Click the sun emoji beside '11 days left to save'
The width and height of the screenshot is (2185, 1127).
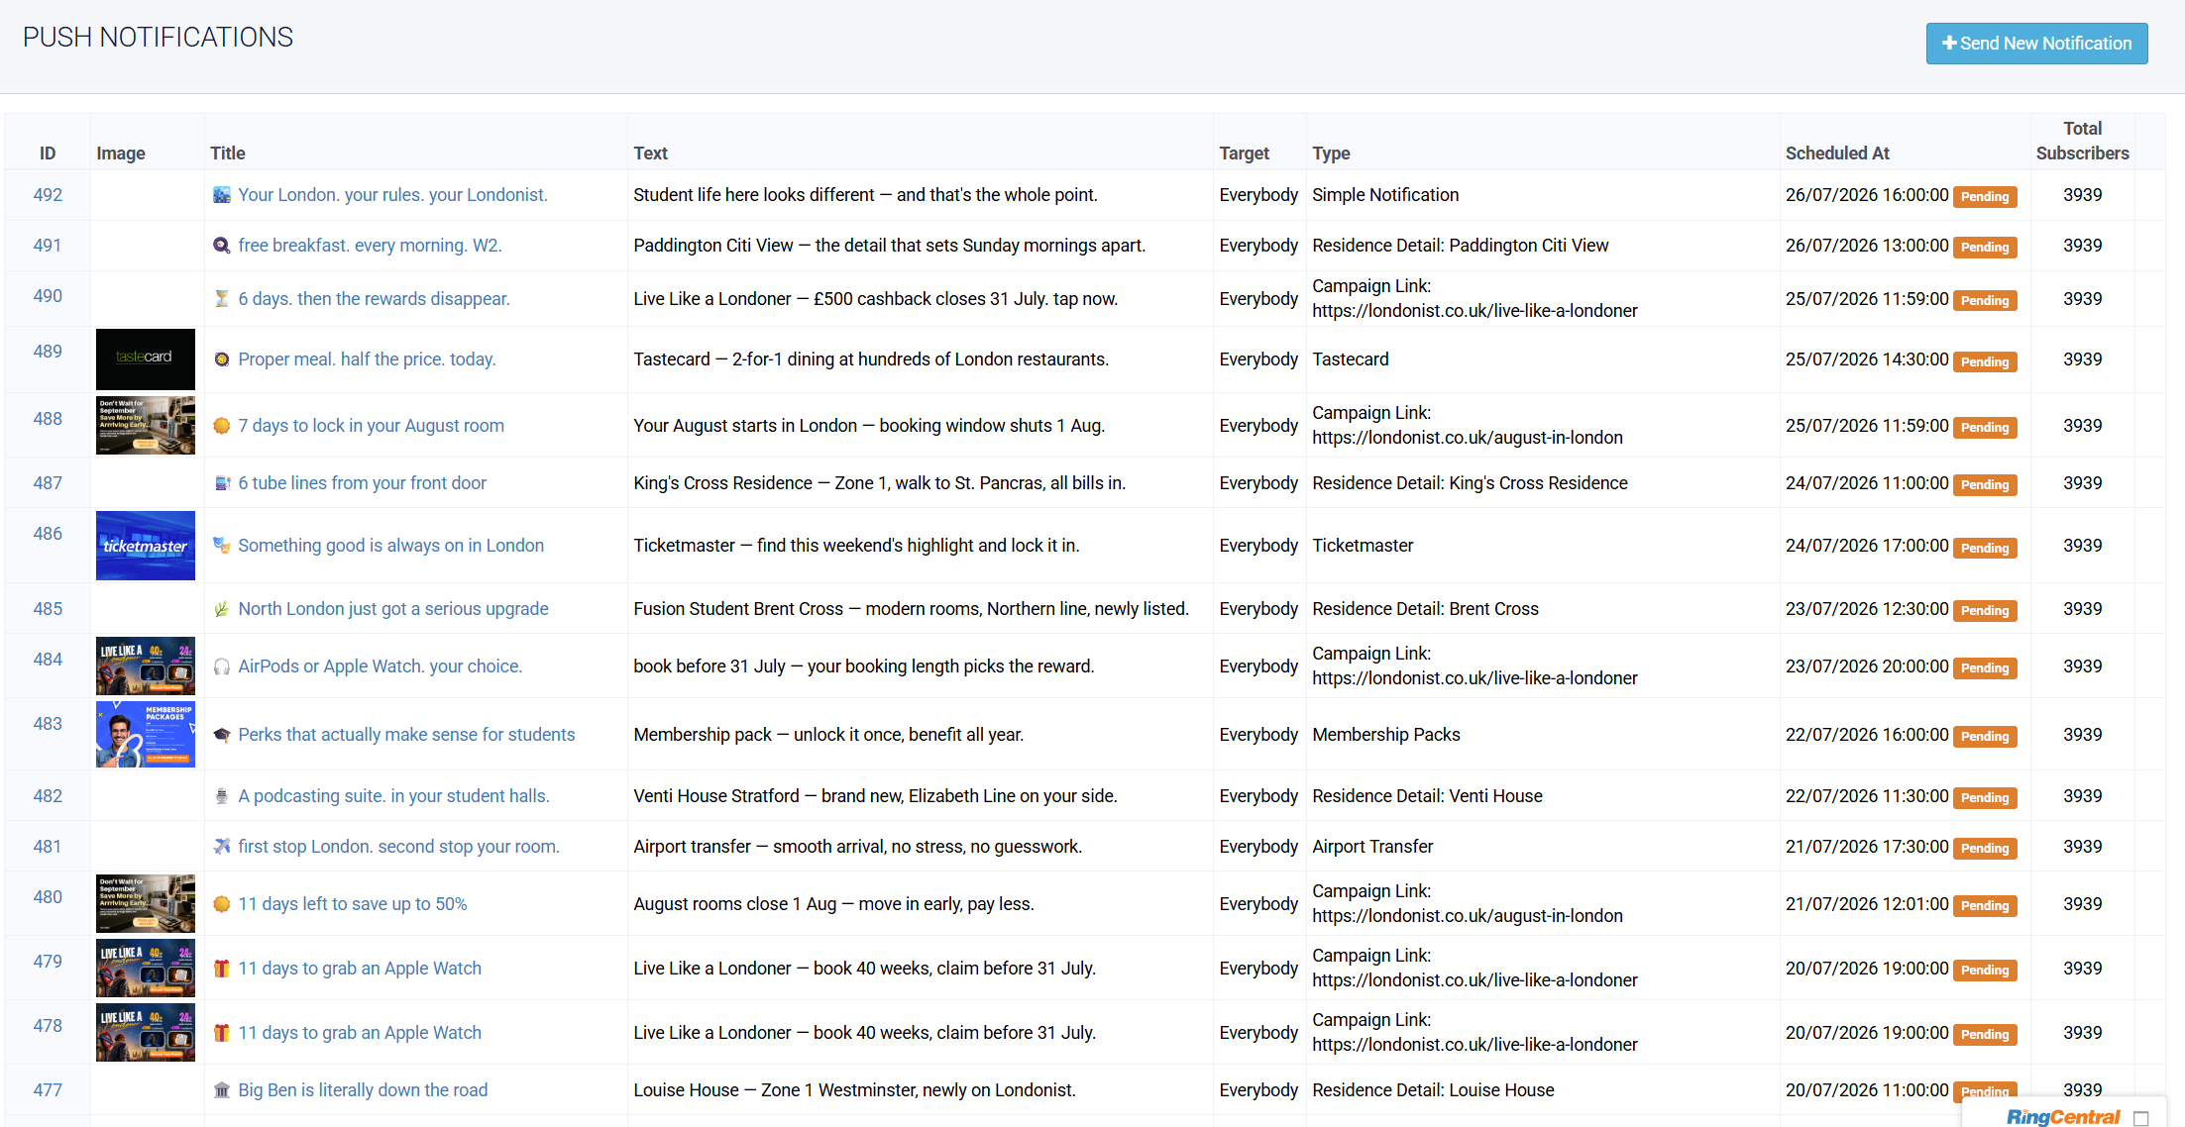222,904
